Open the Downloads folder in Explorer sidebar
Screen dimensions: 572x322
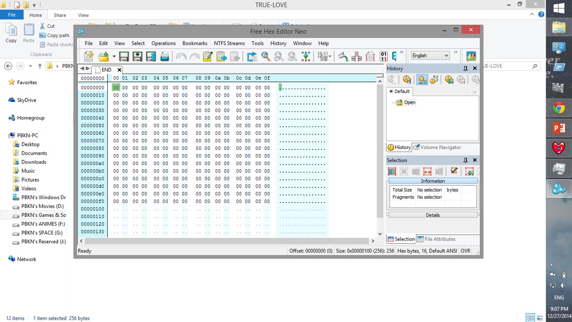pos(34,162)
